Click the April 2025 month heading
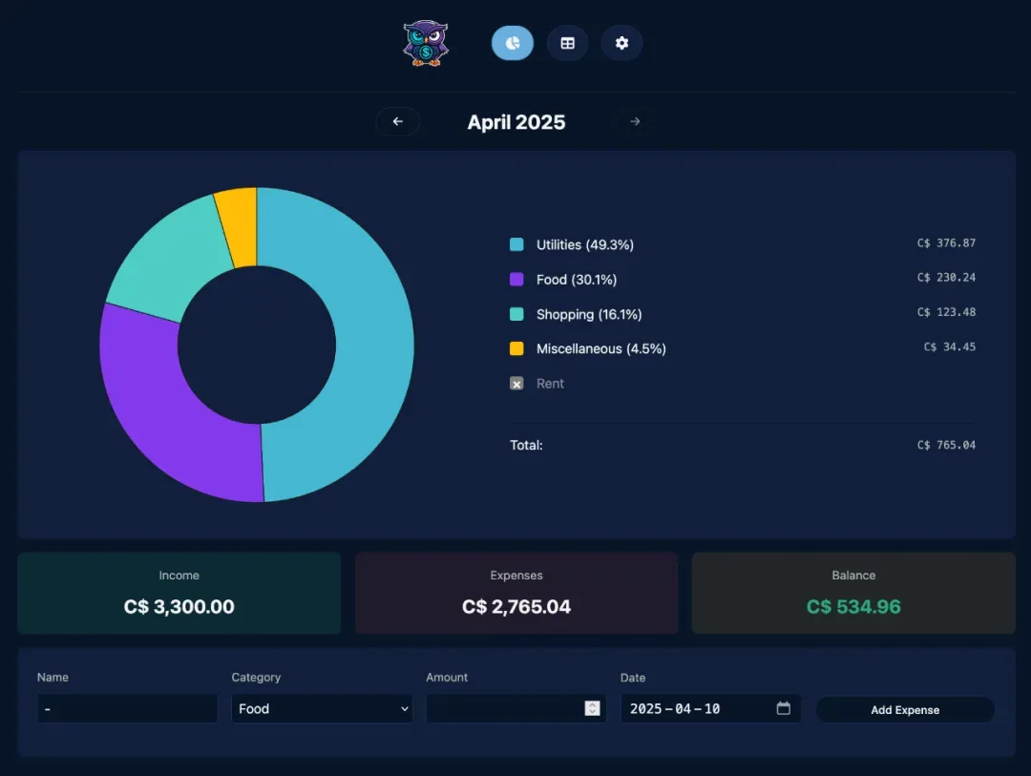 (x=516, y=122)
